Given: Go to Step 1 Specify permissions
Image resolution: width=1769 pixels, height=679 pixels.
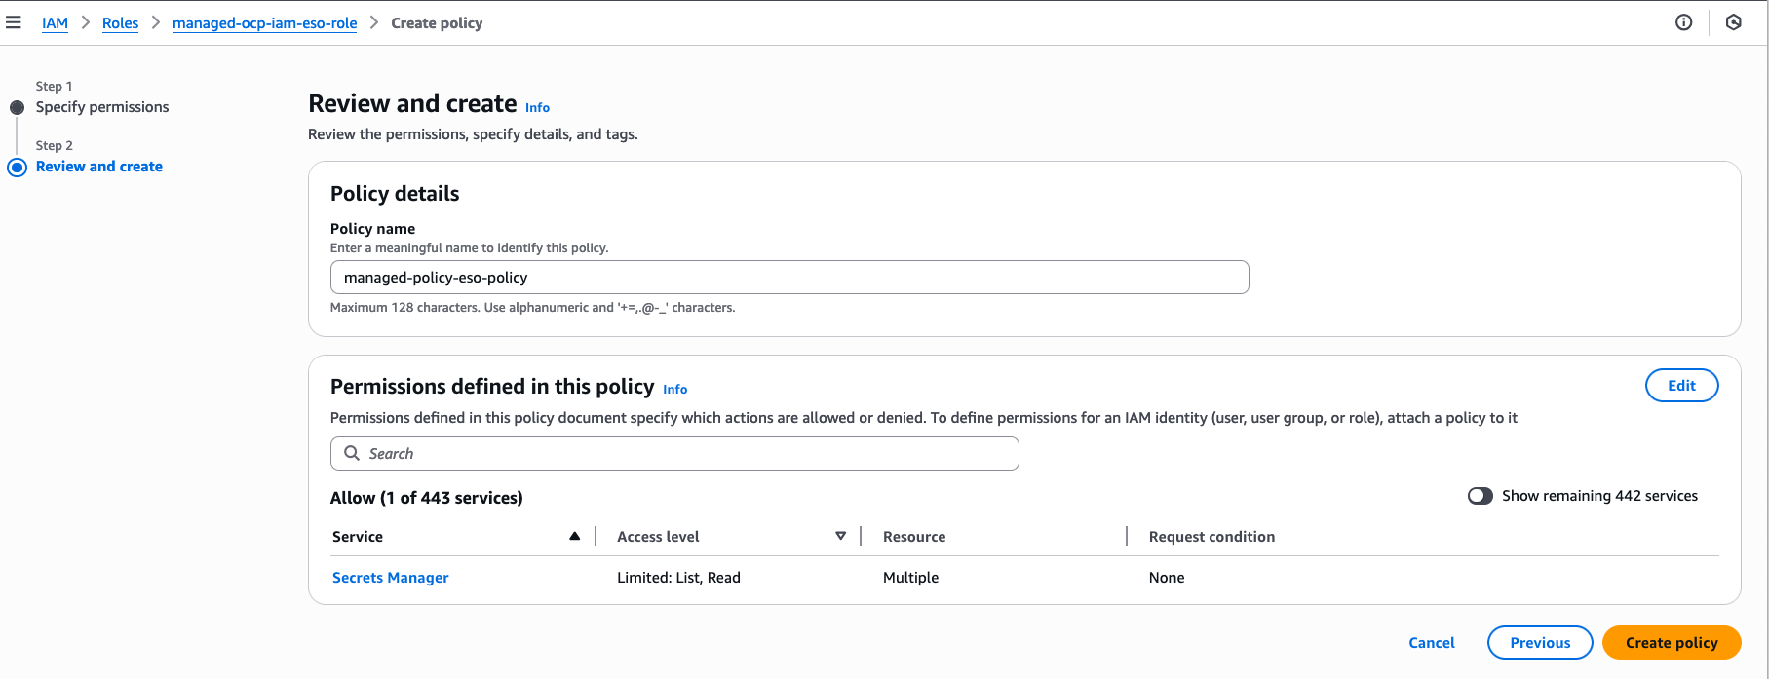Looking at the screenshot, I should 101,107.
